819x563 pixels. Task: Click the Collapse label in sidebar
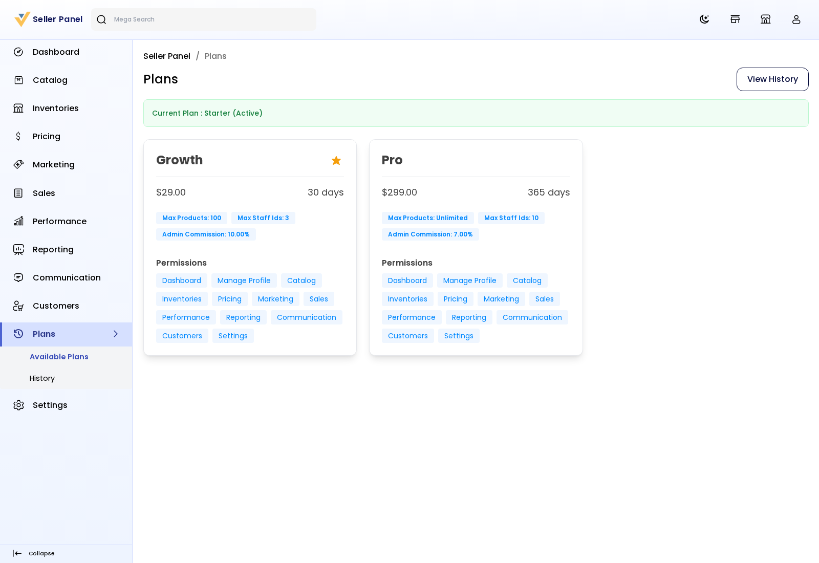pos(41,554)
